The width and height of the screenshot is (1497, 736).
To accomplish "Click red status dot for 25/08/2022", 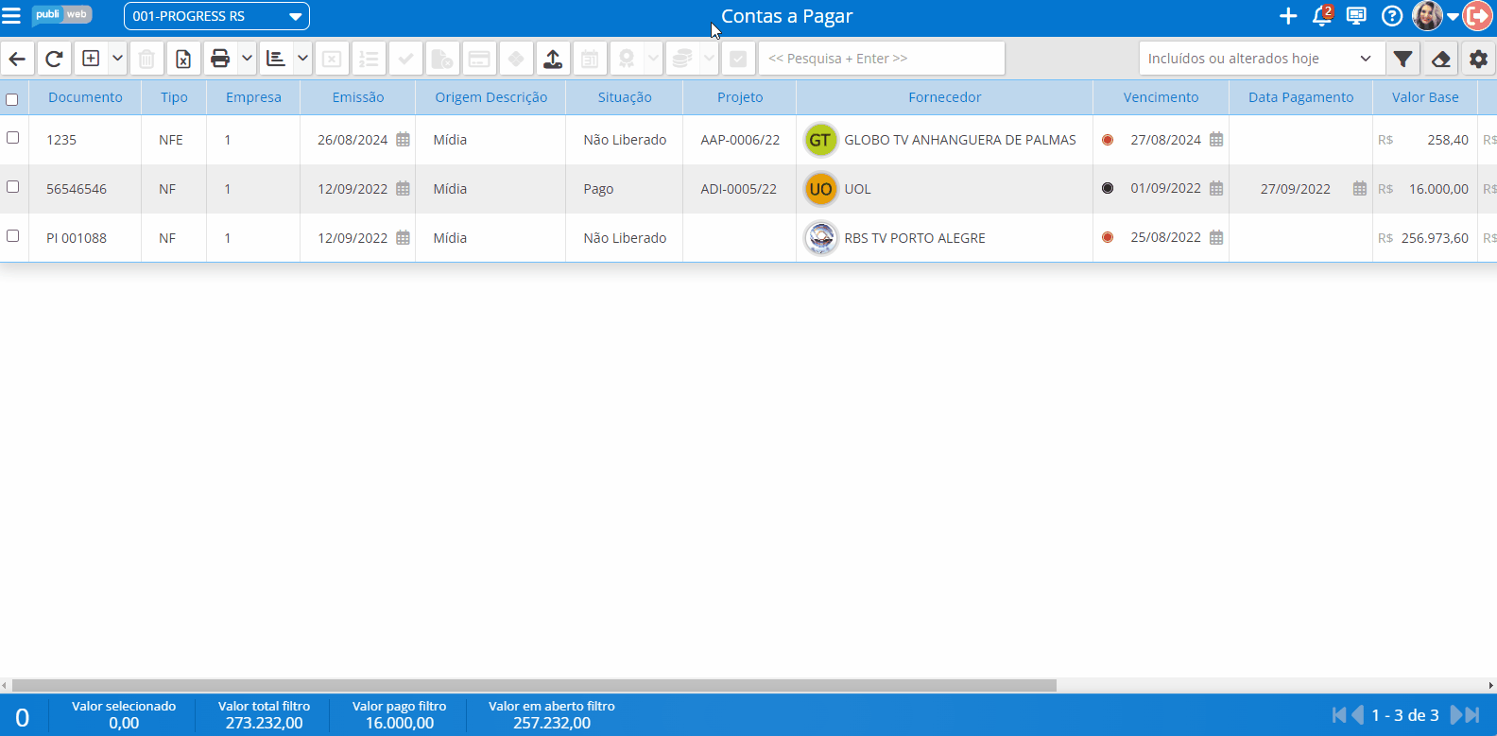I will [1108, 237].
